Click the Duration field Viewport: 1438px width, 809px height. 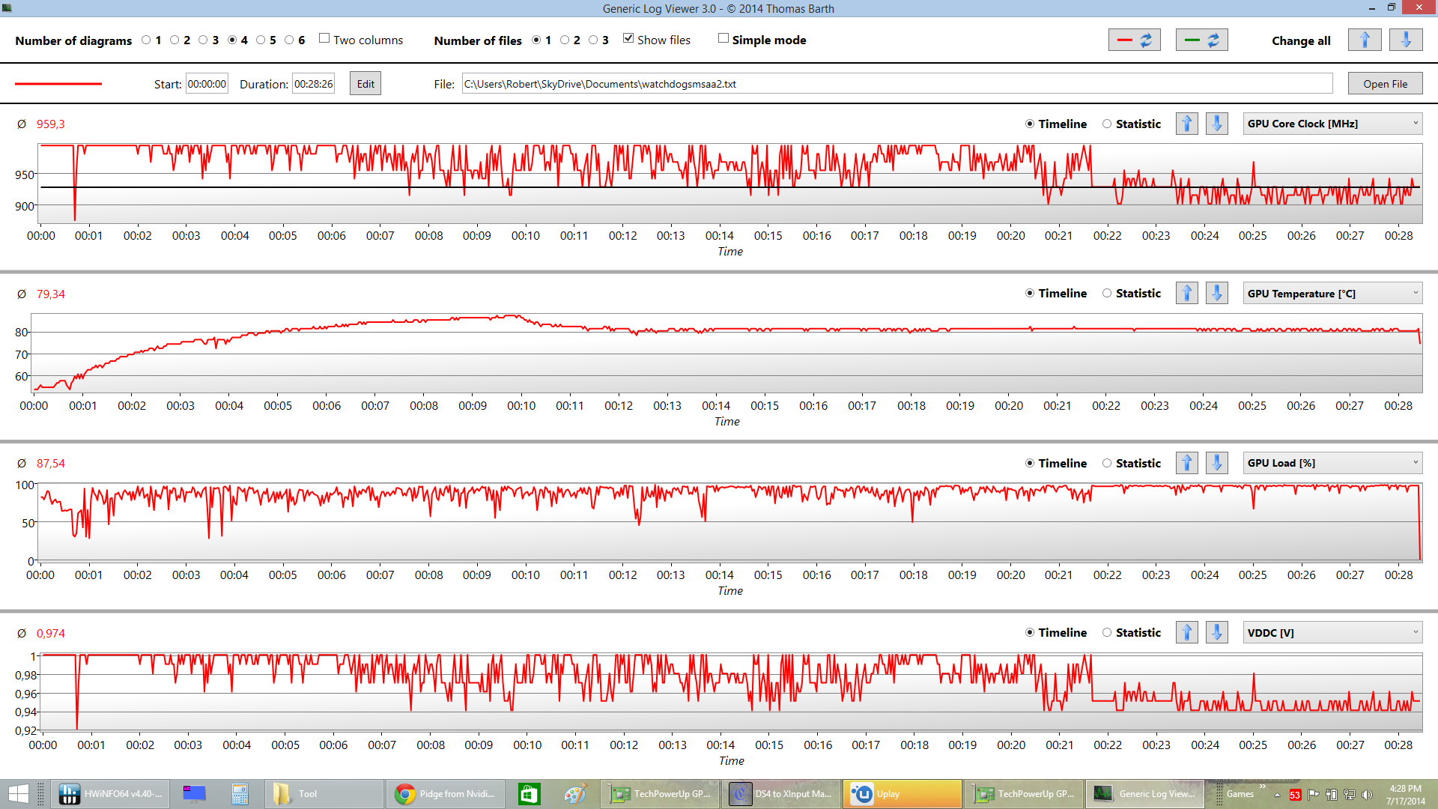[x=313, y=84]
